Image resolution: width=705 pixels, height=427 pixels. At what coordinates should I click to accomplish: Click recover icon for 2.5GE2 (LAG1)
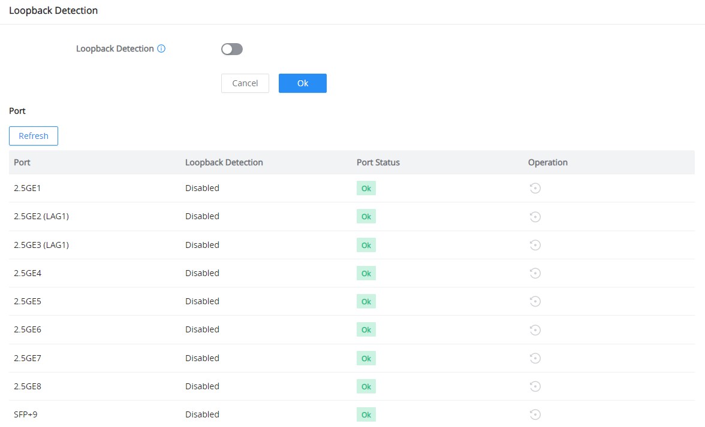click(x=535, y=216)
